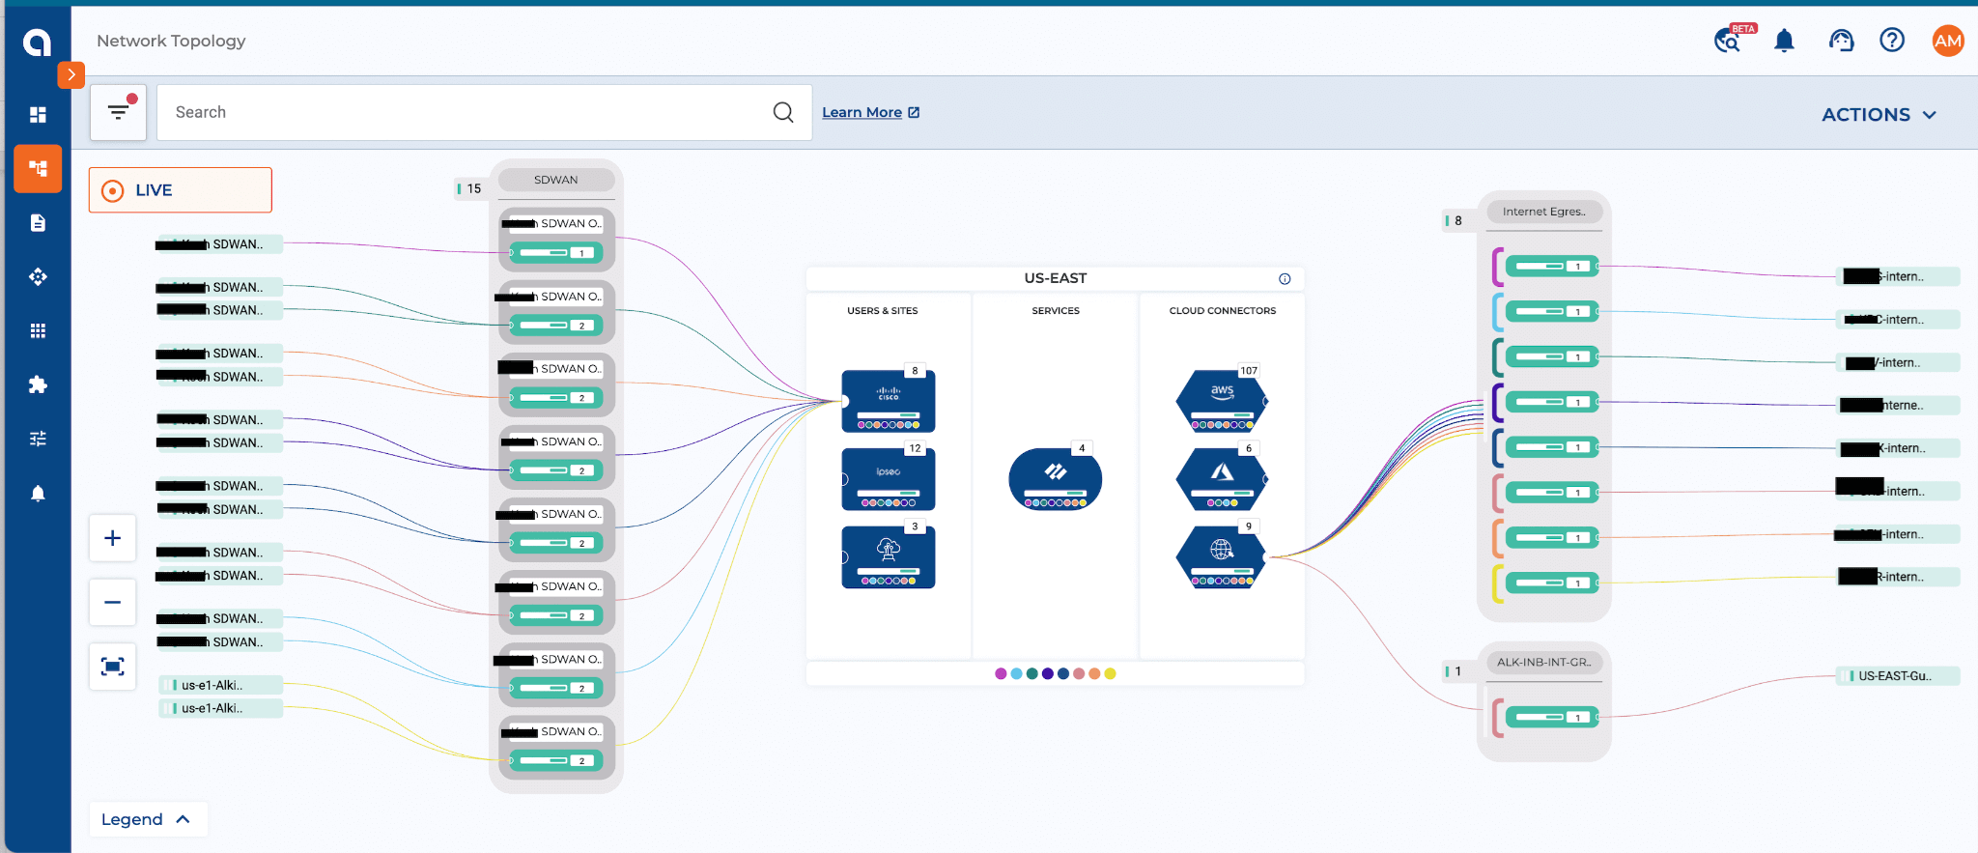This screenshot has height=853, width=1978.
Task: Click the Alkira logo
Action: click(37, 42)
